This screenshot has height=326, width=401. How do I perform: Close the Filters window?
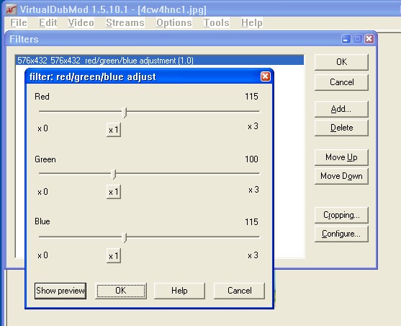[x=369, y=39]
